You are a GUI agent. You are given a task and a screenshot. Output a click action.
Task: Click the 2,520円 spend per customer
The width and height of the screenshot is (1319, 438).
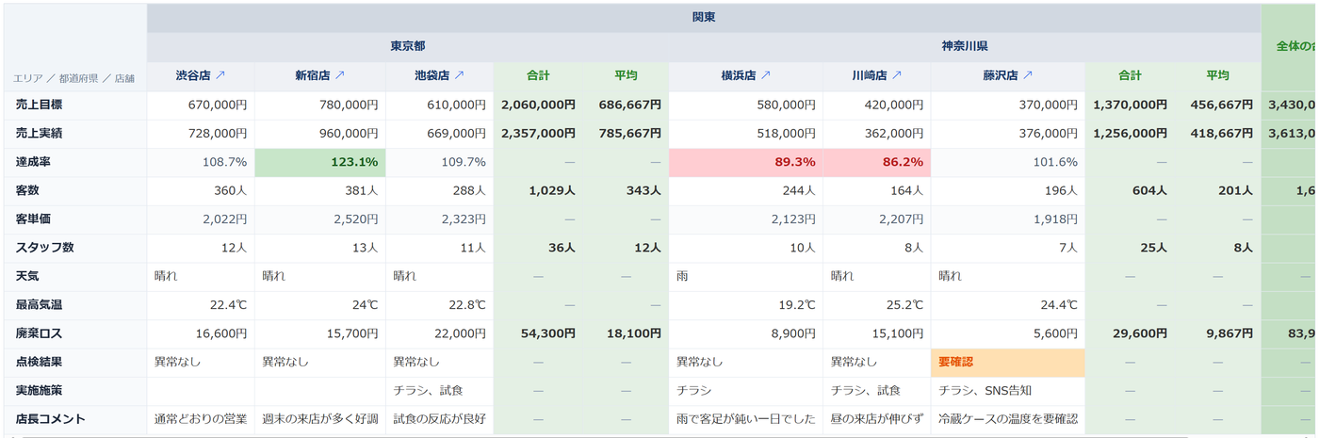tap(319, 219)
